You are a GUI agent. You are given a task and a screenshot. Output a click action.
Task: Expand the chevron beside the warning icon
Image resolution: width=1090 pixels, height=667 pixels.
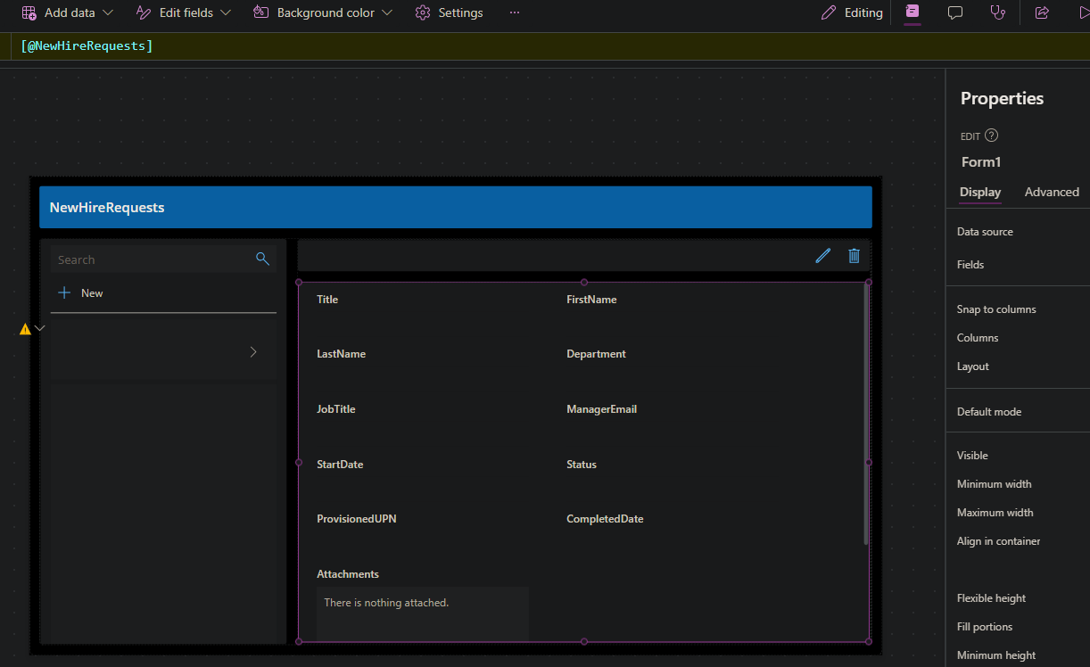40,328
